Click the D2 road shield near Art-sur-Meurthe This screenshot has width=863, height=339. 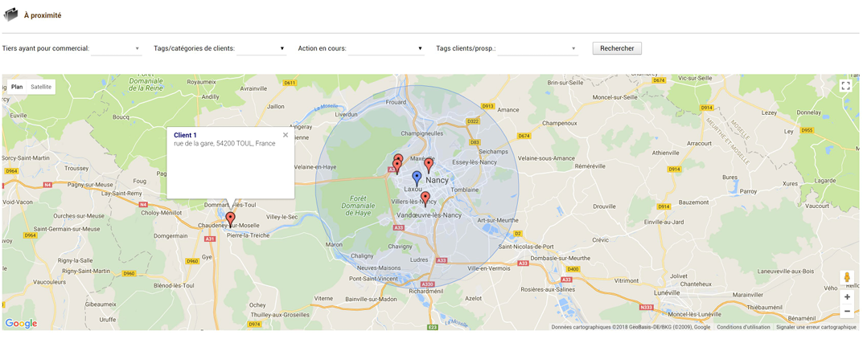(517, 234)
